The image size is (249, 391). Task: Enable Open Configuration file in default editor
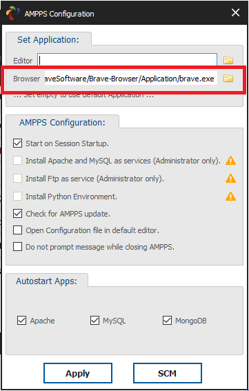17,230
